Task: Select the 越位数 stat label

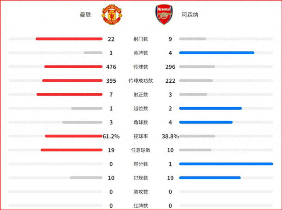Action: tap(141, 108)
